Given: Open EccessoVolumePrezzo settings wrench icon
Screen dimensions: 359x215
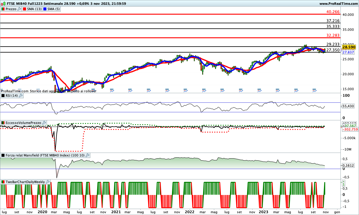Looking at the screenshot, I should pyautogui.click(x=44, y=123).
